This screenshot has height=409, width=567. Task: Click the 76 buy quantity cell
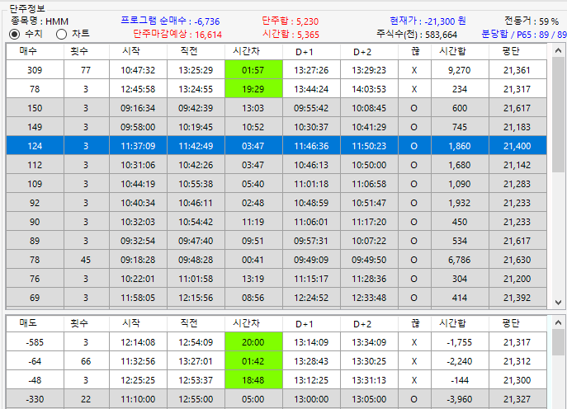pyautogui.click(x=35, y=279)
